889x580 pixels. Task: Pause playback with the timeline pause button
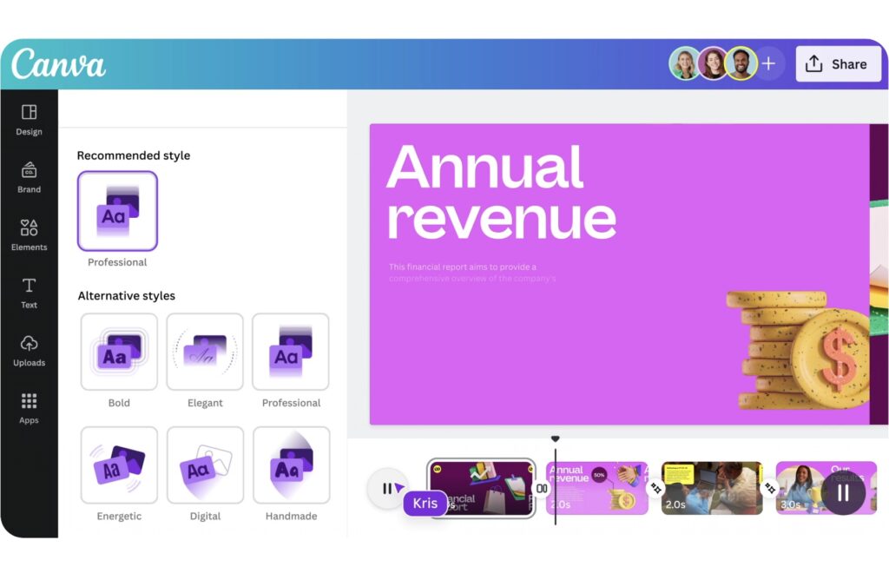point(387,488)
